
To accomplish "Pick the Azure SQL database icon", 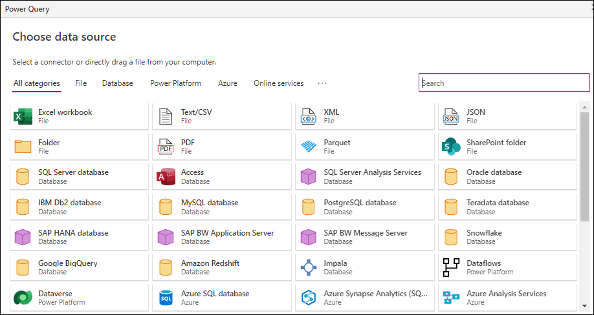I will (x=166, y=298).
